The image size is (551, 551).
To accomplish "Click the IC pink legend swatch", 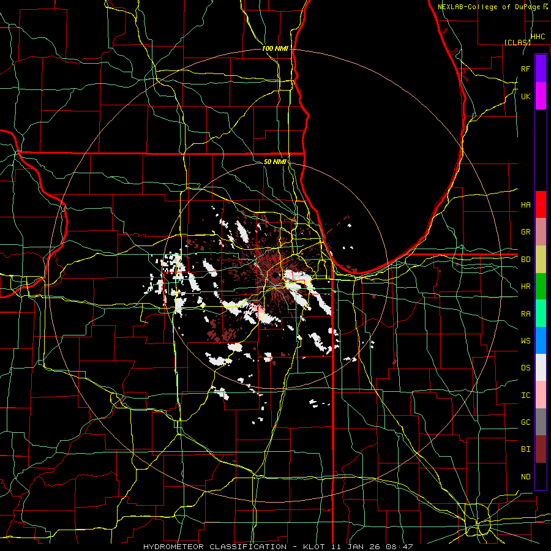I will [541, 395].
